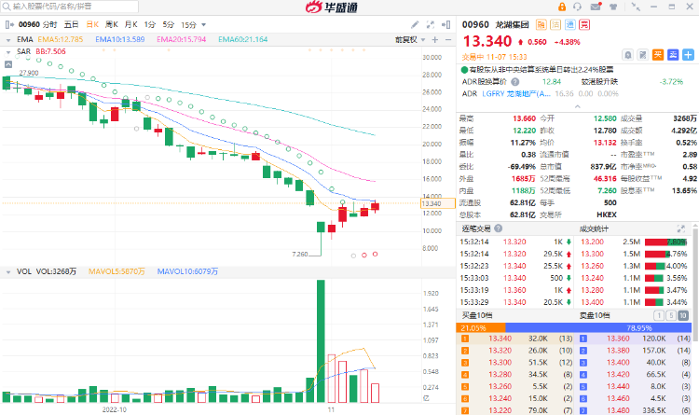Click the compact mode arrows icon
This screenshot has height=415, width=699.
coord(636,7)
